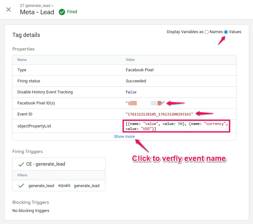Click the objectPropertyList value box
253x224 pixels.
click(x=176, y=126)
